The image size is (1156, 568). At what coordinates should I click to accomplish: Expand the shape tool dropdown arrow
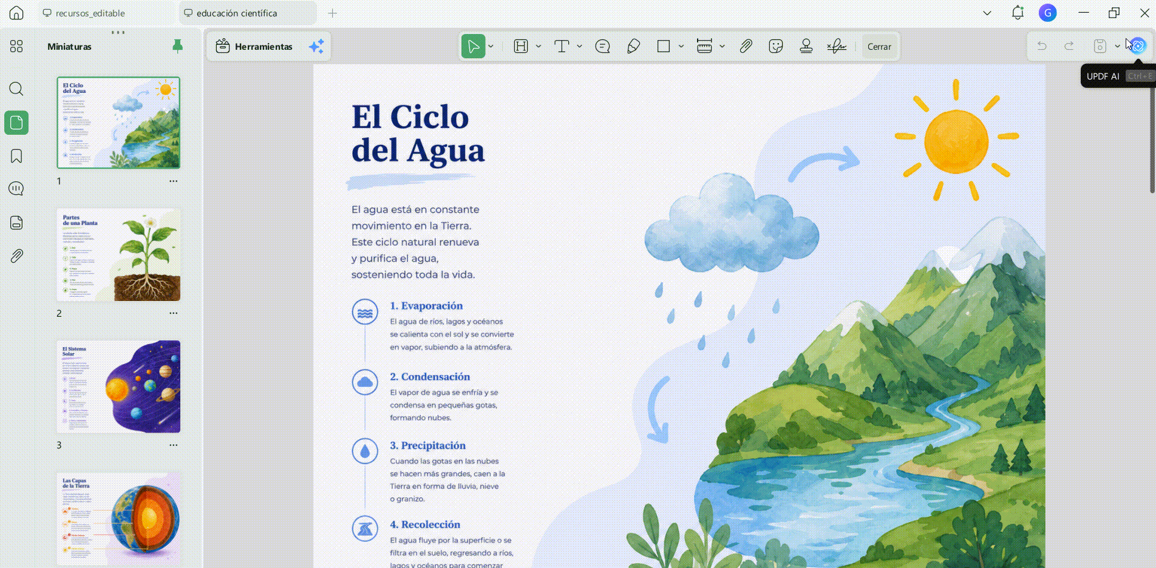coord(681,46)
